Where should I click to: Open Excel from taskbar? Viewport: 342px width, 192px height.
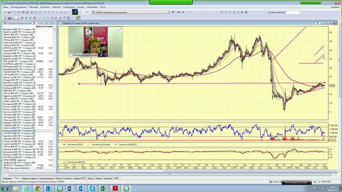click(x=103, y=188)
